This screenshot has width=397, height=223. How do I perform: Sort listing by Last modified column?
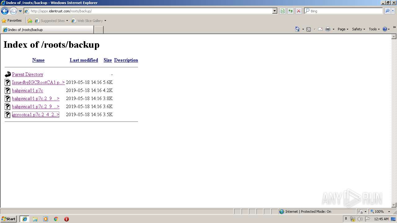click(x=84, y=60)
